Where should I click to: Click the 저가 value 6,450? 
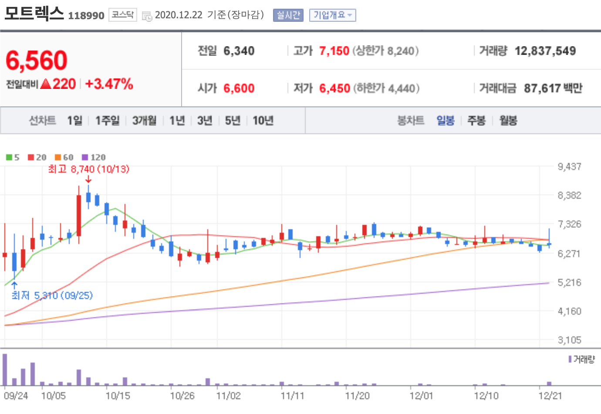[x=334, y=88]
